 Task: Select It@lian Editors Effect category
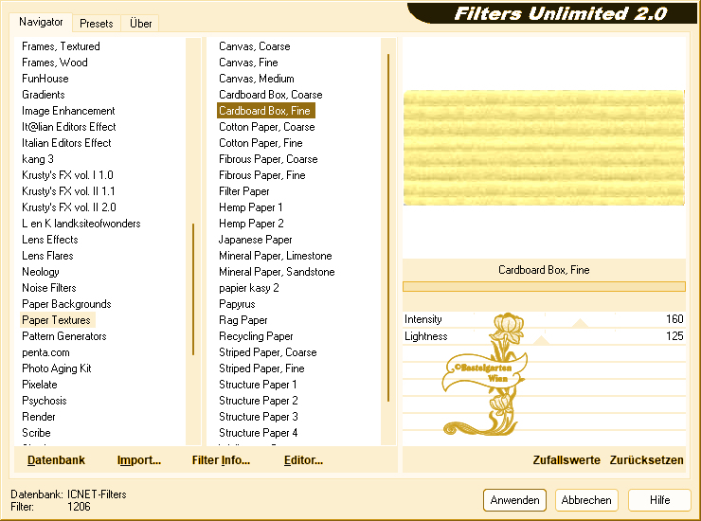click(x=69, y=127)
